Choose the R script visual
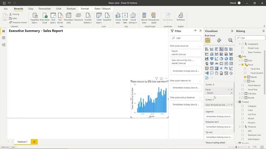 [222, 68]
